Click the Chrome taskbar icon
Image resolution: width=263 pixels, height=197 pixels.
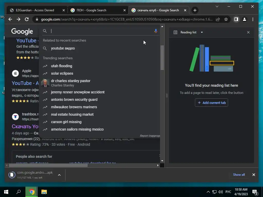click(32, 192)
